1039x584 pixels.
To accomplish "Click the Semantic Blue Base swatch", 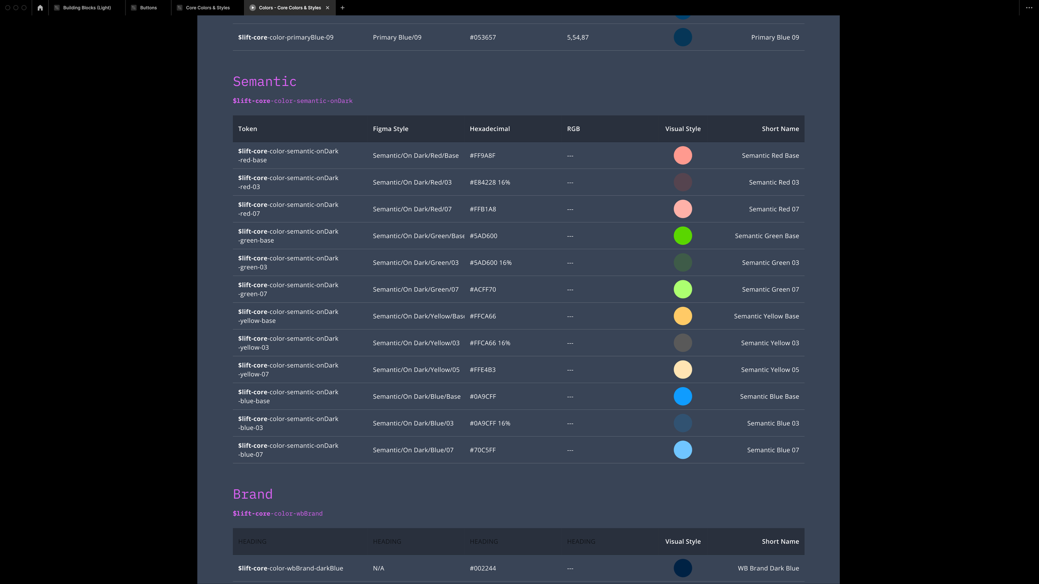I will point(682,396).
